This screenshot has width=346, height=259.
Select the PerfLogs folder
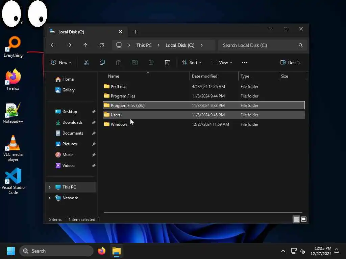click(203, 87)
